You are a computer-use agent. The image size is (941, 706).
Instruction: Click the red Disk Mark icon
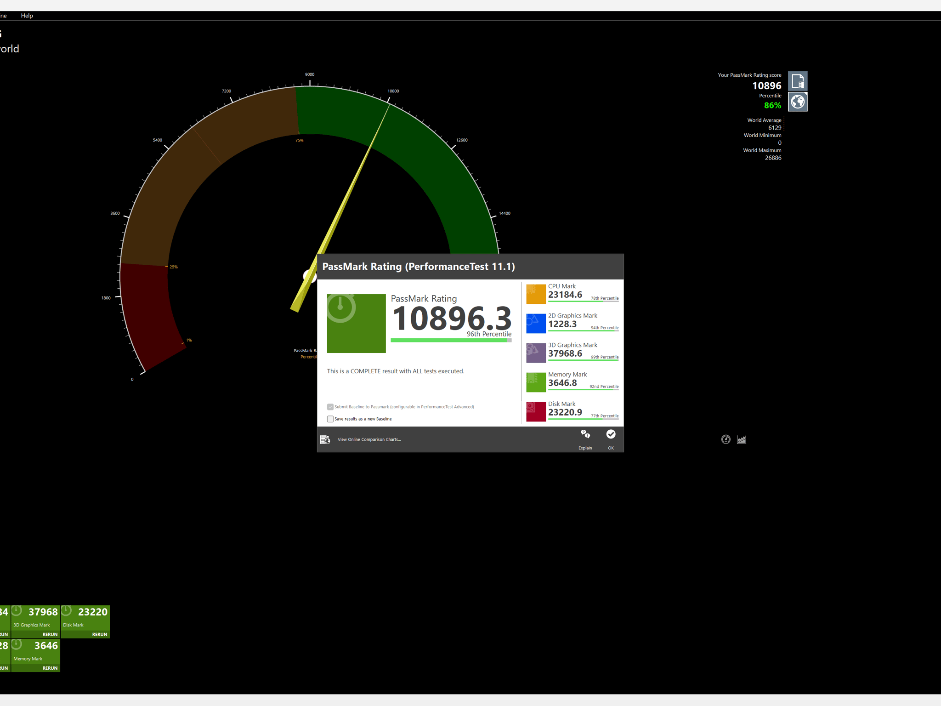point(536,412)
